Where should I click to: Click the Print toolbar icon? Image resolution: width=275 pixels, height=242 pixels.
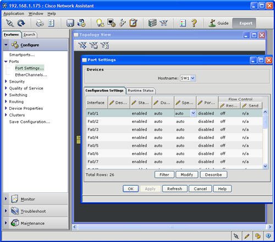(x=40, y=23)
